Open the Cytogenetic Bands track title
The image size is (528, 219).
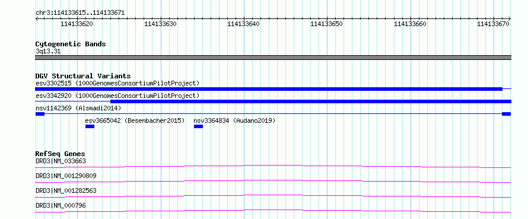(x=71, y=44)
